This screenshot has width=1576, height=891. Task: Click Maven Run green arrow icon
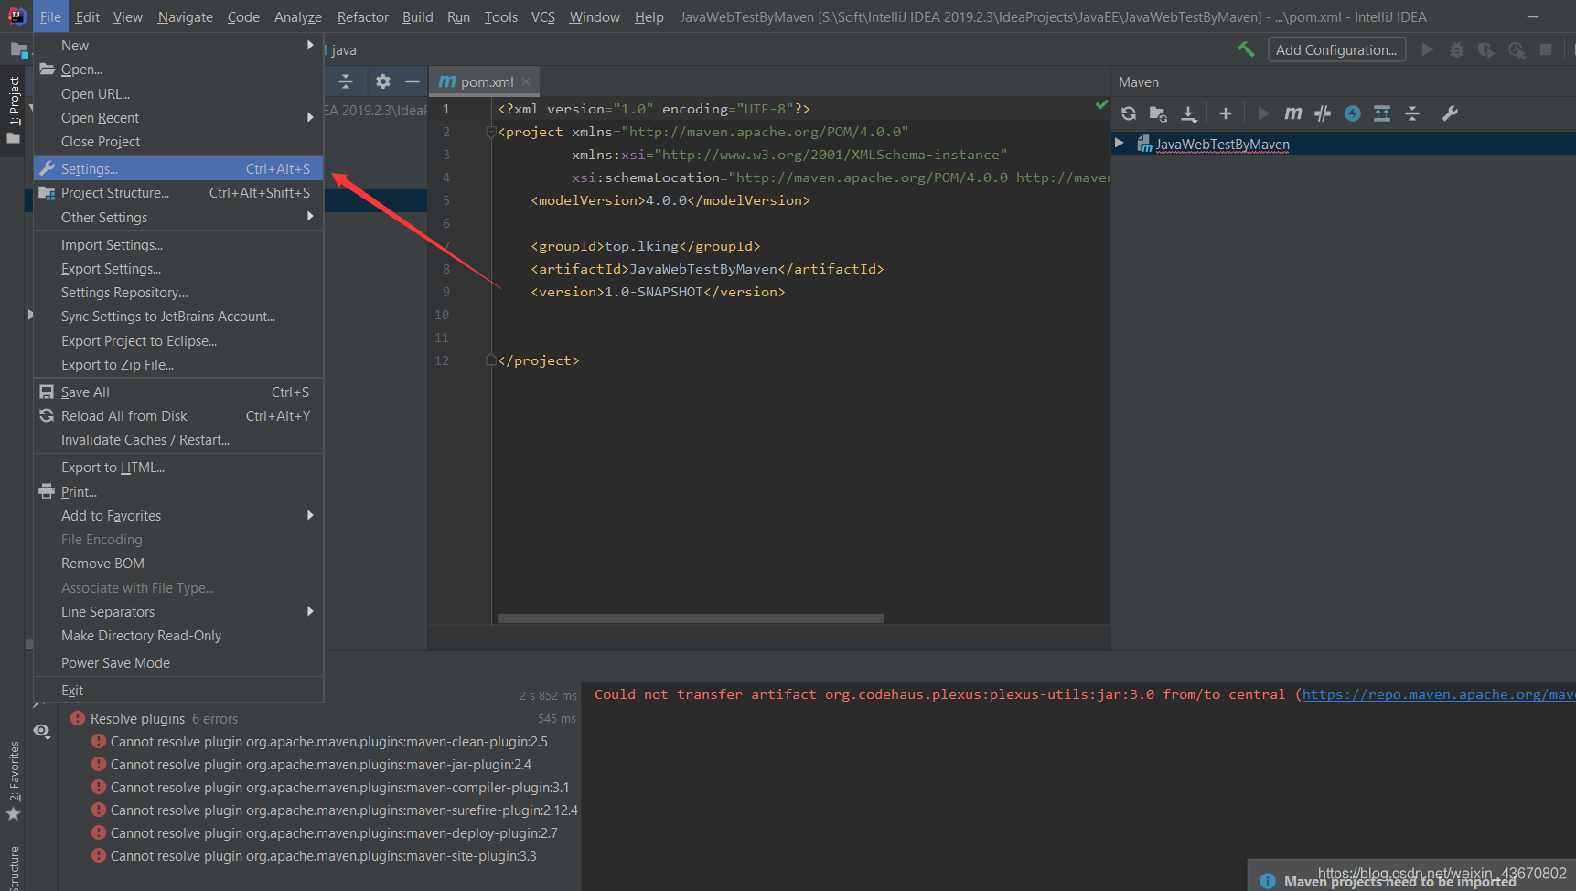[x=1263, y=113]
